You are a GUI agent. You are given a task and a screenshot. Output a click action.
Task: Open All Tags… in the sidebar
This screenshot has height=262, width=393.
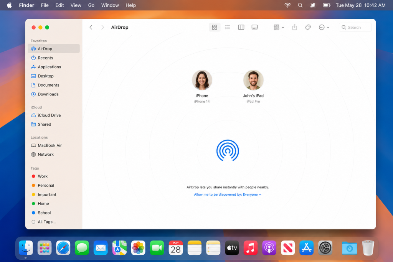pos(54,222)
